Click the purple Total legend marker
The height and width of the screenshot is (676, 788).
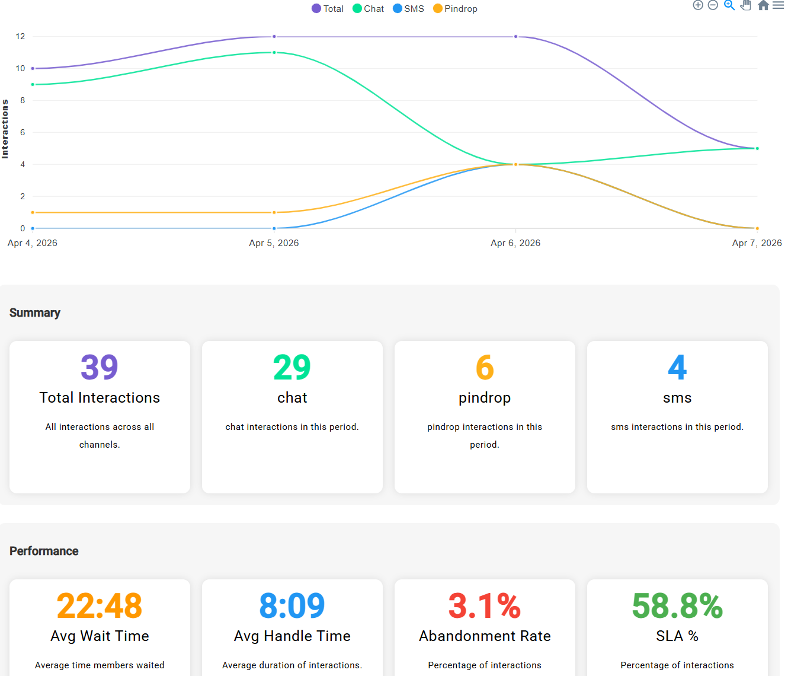(316, 9)
